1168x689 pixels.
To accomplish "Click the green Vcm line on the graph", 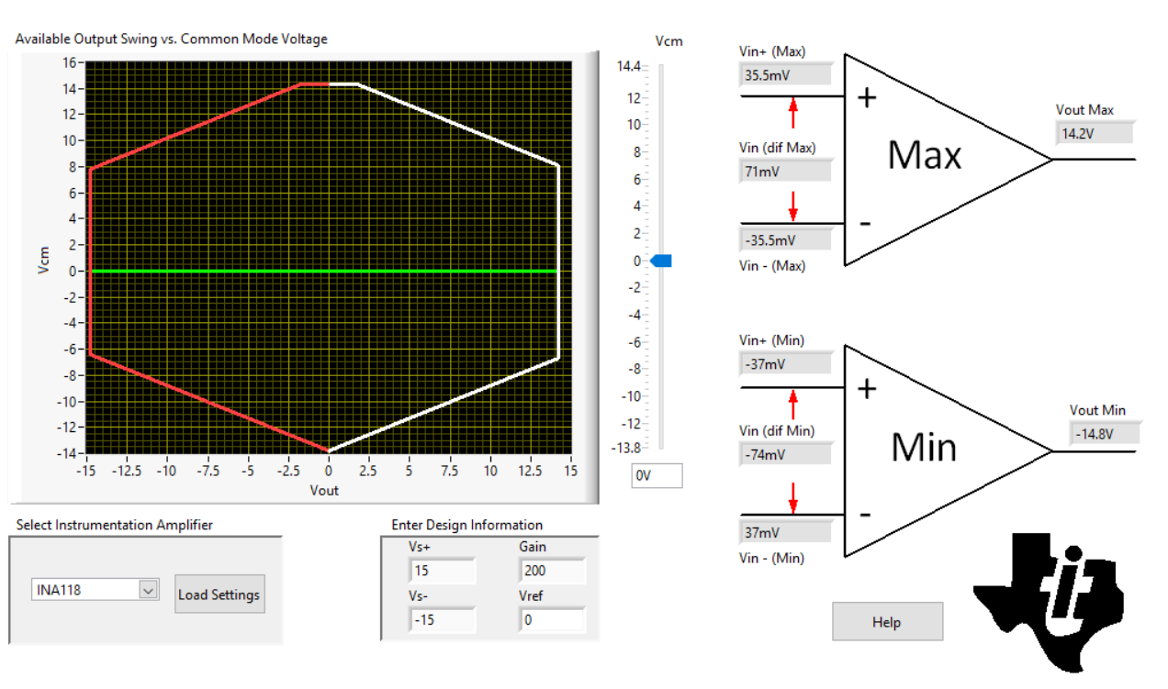I will (324, 272).
